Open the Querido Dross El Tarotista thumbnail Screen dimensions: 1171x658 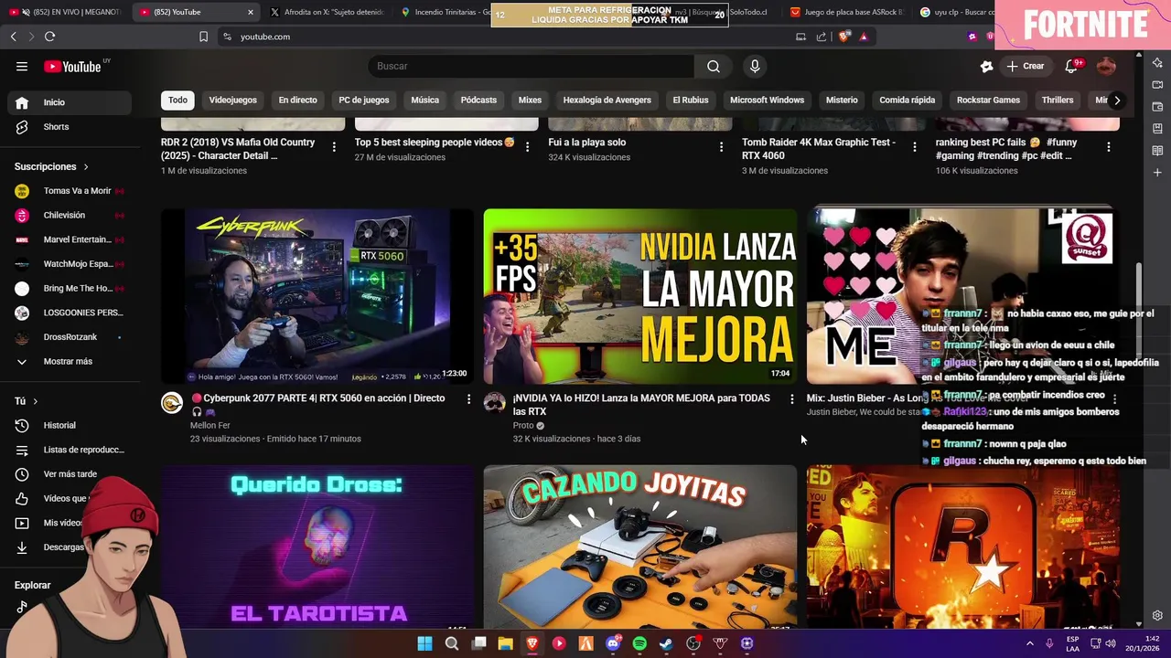click(x=317, y=547)
